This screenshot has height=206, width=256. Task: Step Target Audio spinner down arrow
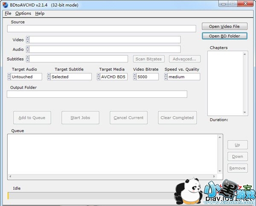[9, 79]
